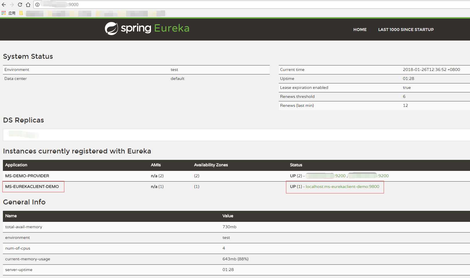Click the DS Replicas blurred replica entry
The width and height of the screenshot is (470, 278).
[x=23, y=134]
